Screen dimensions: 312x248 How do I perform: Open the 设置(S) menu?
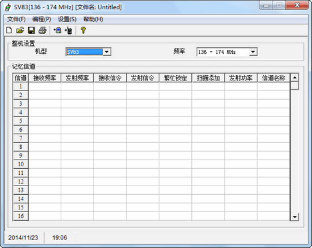pyautogui.click(x=67, y=19)
